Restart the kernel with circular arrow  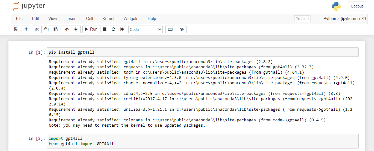[x=113, y=29]
